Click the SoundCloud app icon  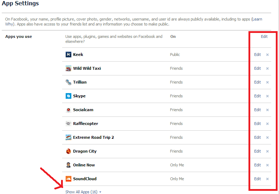point(69,179)
